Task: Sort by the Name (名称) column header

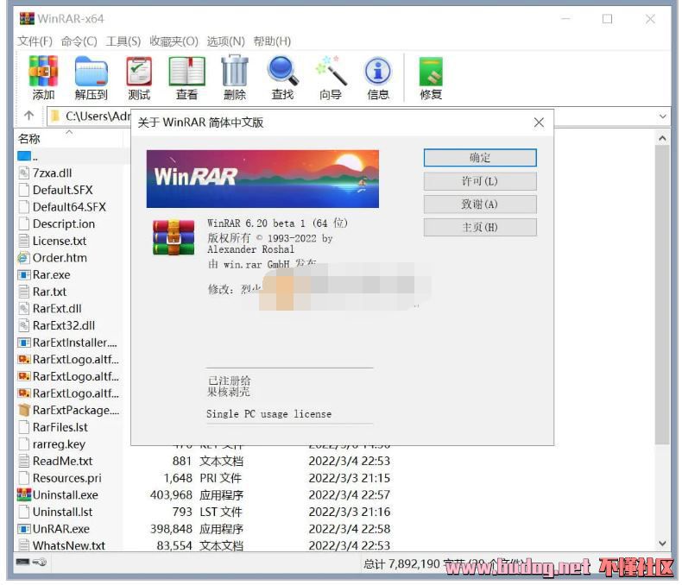Action: [28, 139]
